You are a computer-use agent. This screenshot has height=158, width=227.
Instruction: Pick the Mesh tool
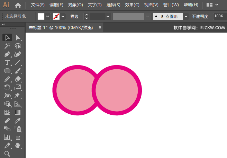[x=7, y=112]
